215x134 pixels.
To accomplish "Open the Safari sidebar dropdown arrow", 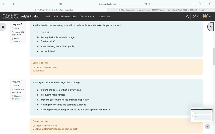I will click(x=8, y=4).
